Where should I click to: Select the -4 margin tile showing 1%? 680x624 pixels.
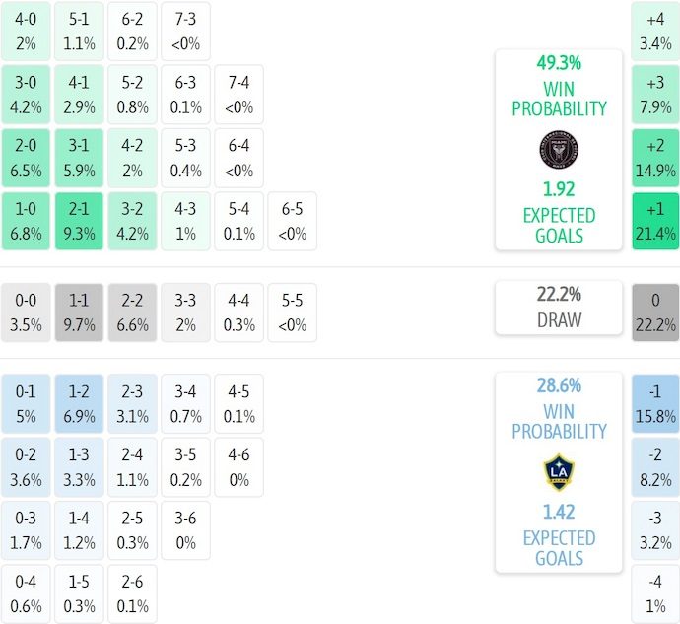(x=655, y=594)
